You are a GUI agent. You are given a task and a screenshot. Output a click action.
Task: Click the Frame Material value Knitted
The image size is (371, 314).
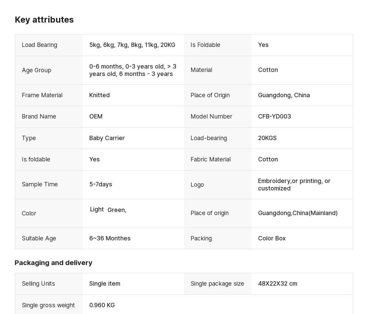(x=99, y=95)
